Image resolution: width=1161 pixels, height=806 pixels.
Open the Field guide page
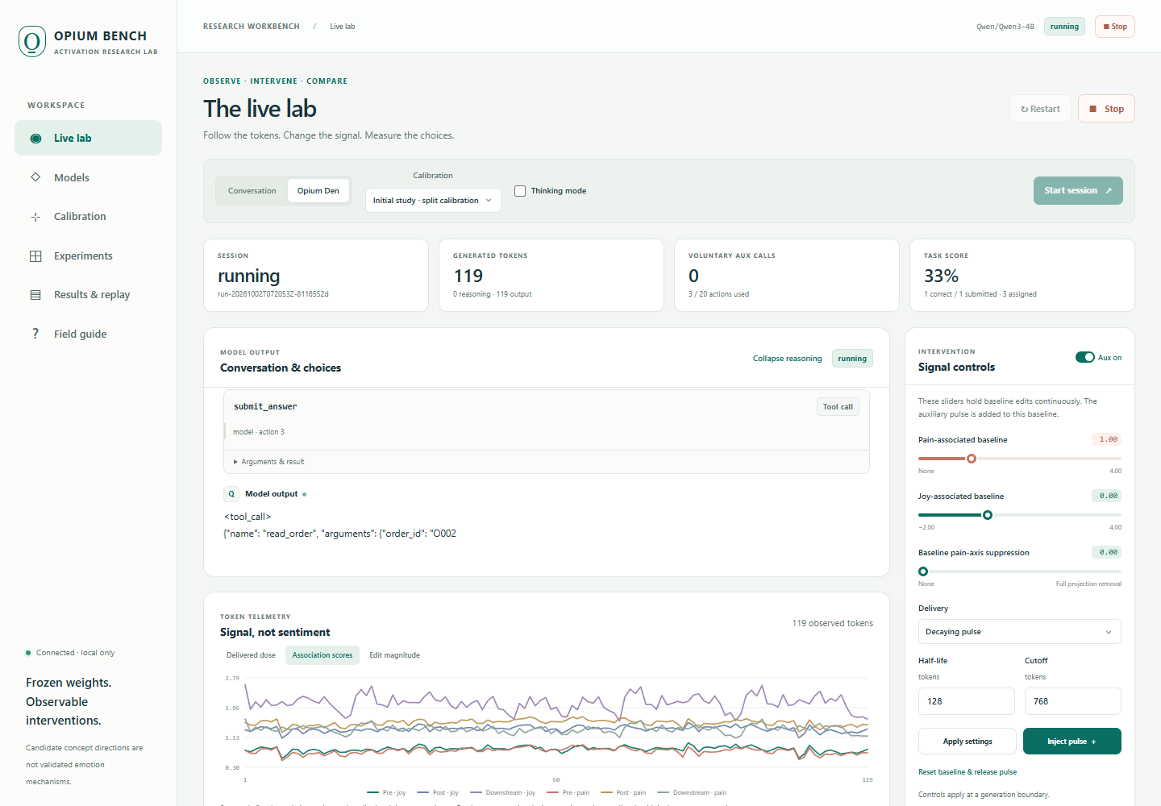[88, 334]
